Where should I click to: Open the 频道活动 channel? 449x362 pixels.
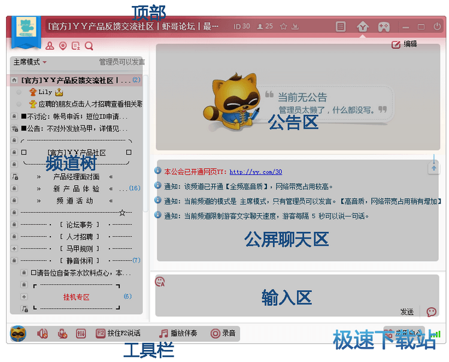click(x=75, y=201)
